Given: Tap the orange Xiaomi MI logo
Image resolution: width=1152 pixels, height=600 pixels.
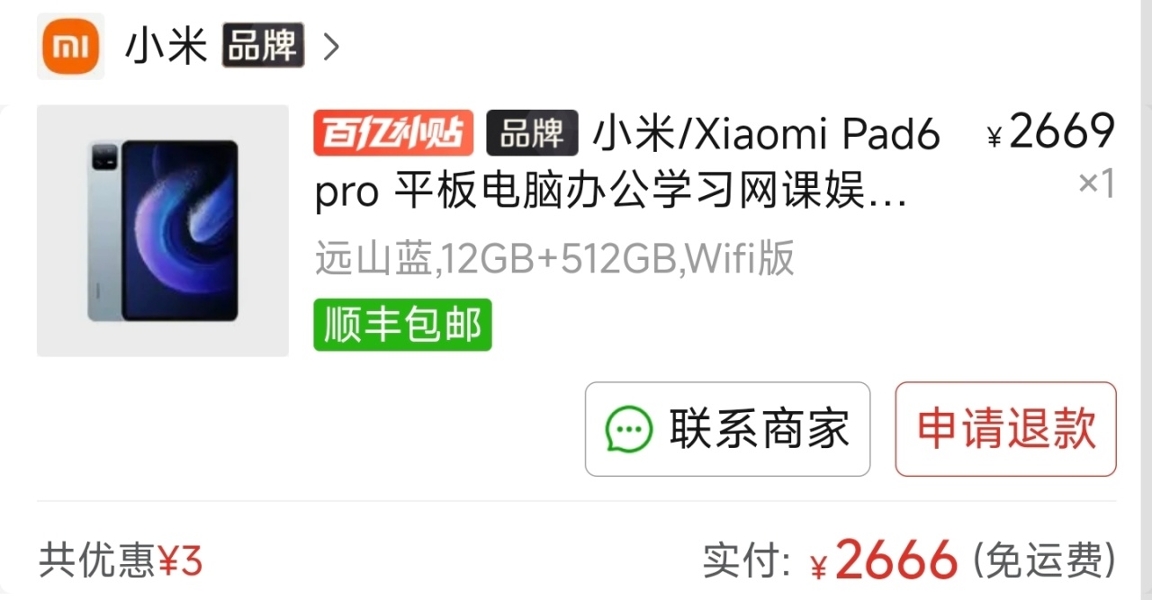Looking at the screenshot, I should click(71, 46).
